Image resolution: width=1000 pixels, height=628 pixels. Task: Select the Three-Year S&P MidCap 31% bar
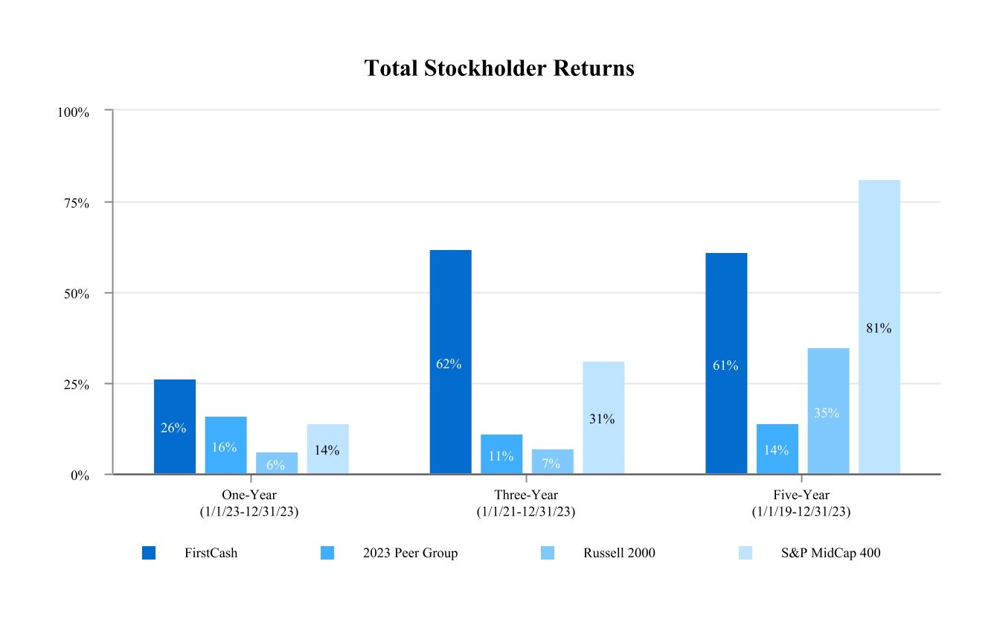pos(603,417)
